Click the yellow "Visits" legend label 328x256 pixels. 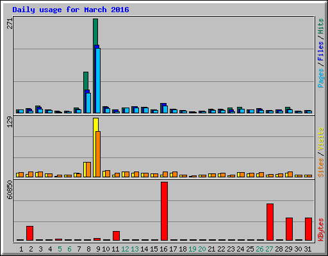click(321, 140)
